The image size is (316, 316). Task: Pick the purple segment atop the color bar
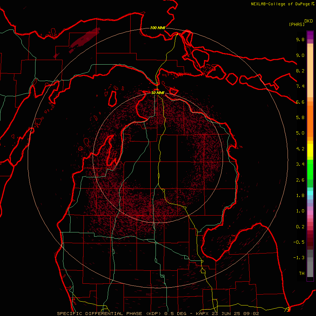pos(310,35)
